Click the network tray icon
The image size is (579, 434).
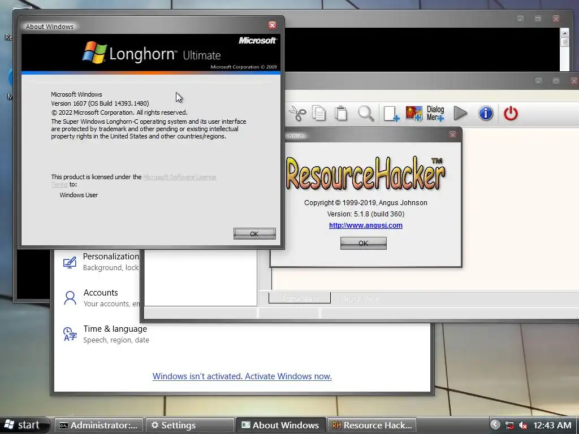point(509,426)
